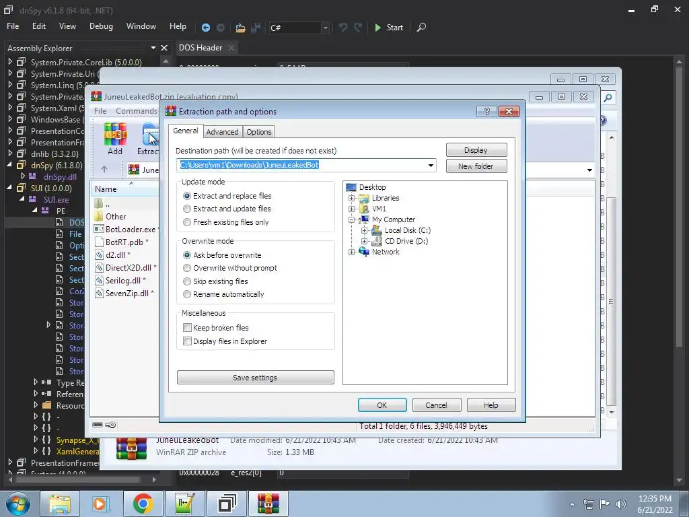This screenshot has height=517, width=689.
Task: Click dnSpy navigate back arrow icon
Action: tap(206, 28)
